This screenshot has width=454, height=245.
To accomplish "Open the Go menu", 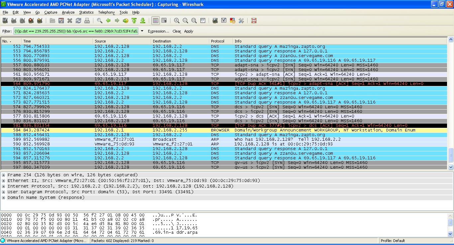I will tap(38, 12).
